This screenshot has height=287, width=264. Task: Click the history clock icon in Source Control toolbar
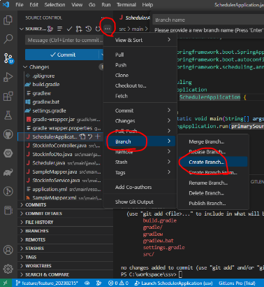[x=89, y=29]
